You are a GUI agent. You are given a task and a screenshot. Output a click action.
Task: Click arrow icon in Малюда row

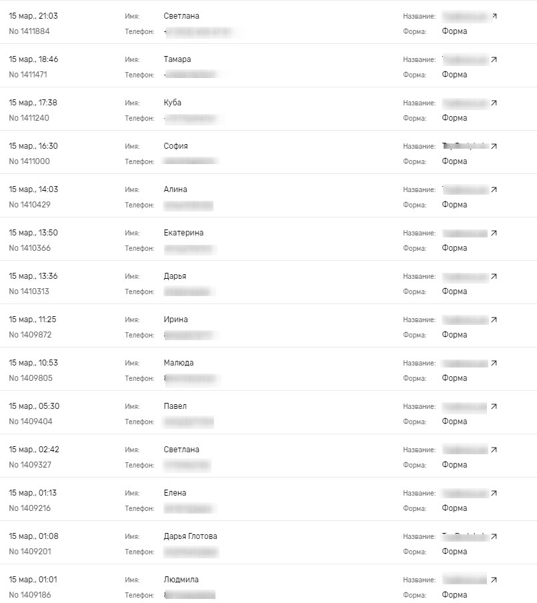click(x=494, y=363)
